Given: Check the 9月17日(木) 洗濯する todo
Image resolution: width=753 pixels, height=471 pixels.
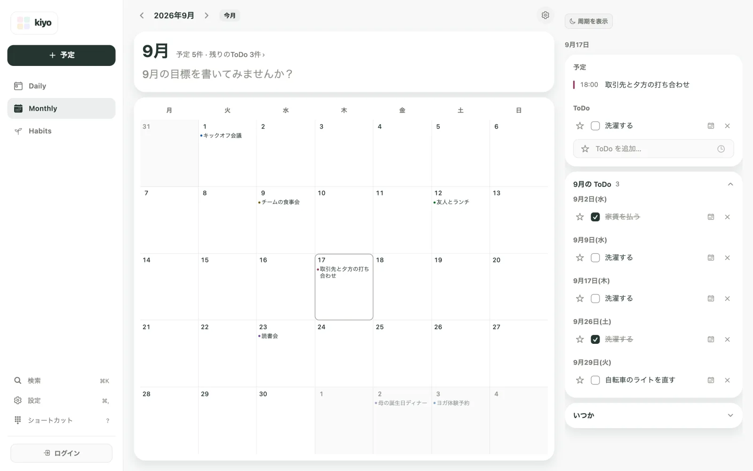Looking at the screenshot, I should pos(595,299).
